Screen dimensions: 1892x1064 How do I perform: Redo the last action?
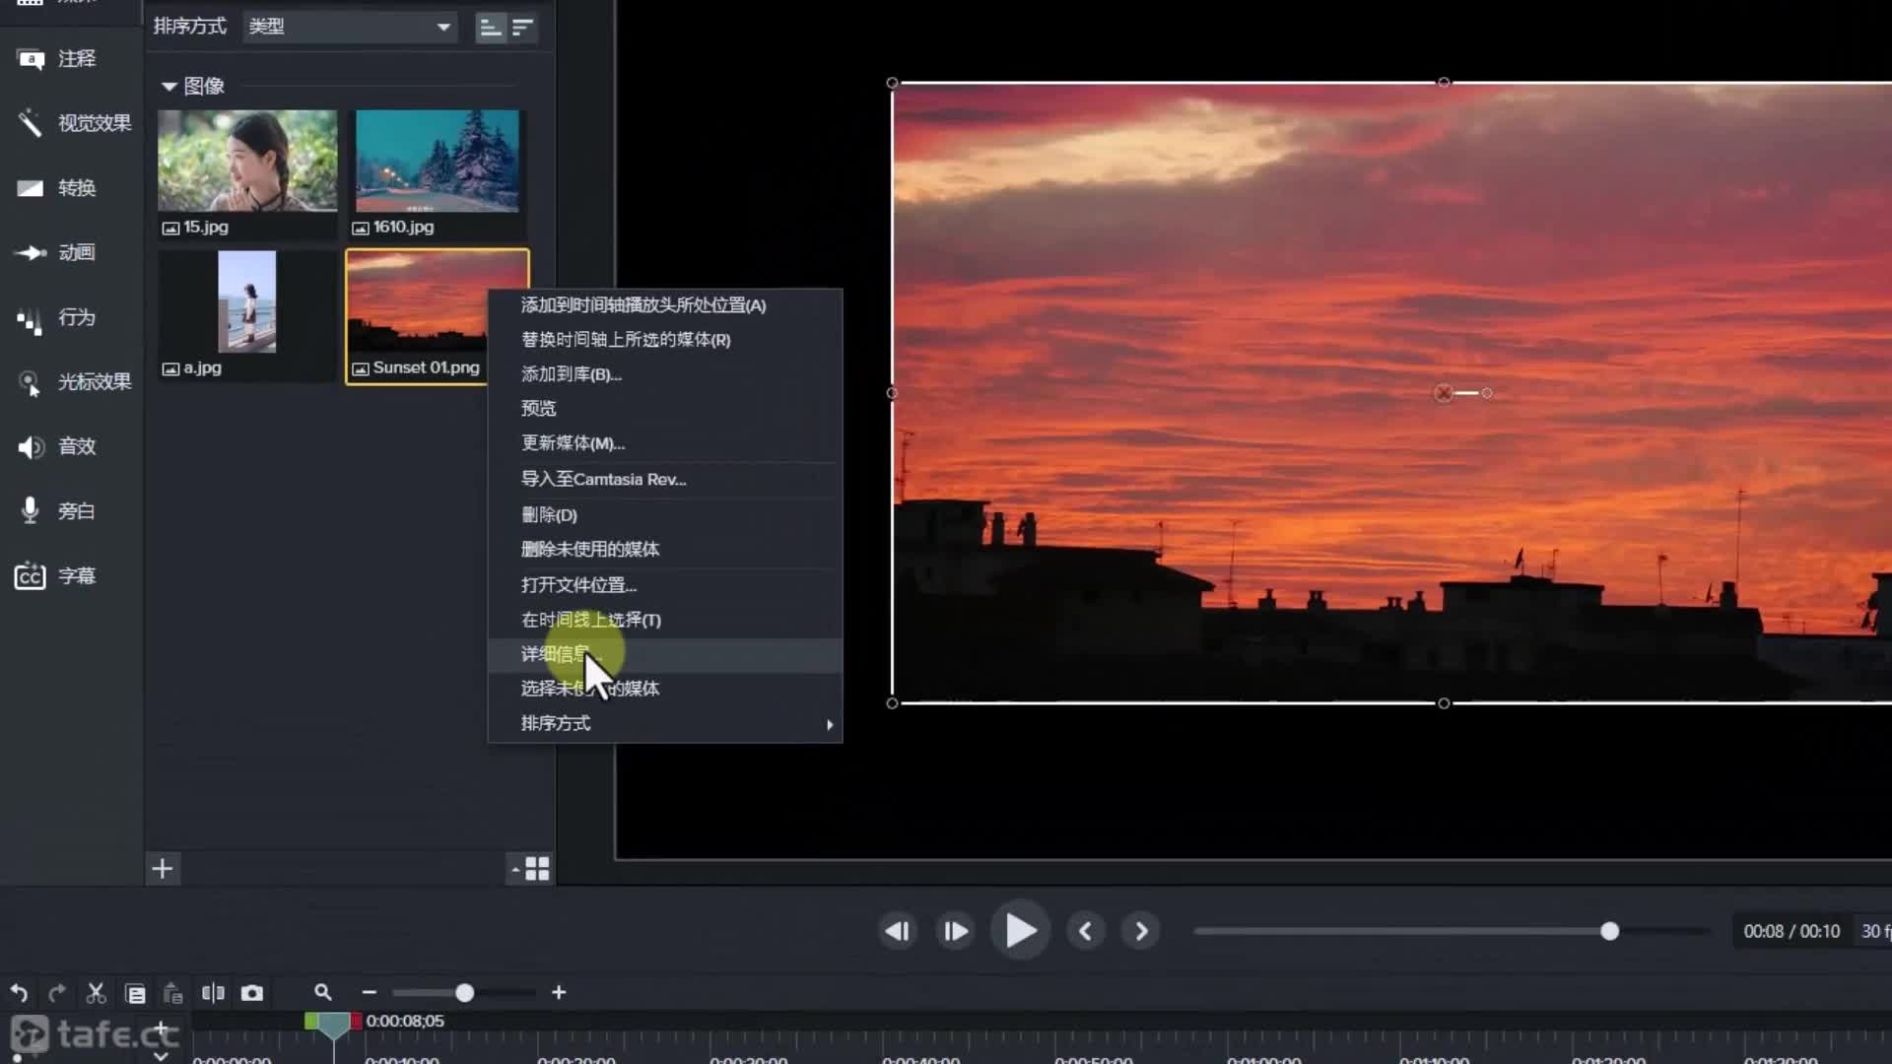(x=57, y=993)
